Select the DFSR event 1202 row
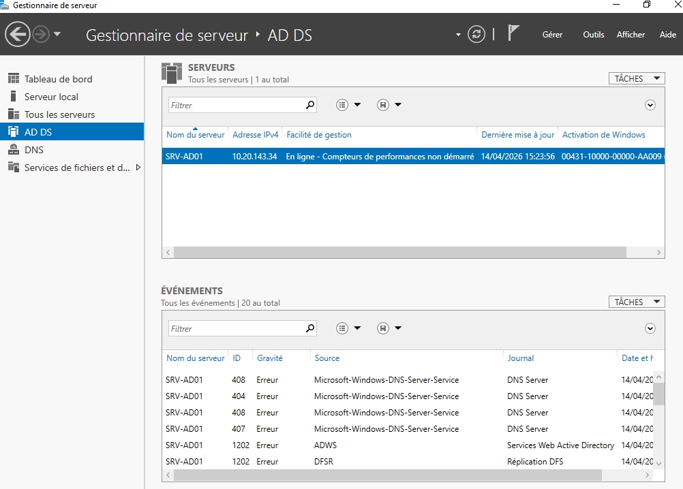Screen dimensions: 683x489 pyautogui.click(x=408, y=462)
